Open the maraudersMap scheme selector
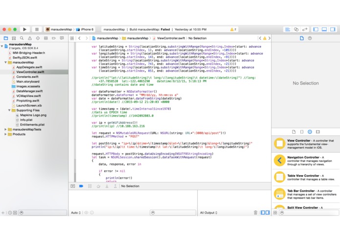The width and height of the screenshot is (340, 241). click(x=59, y=29)
